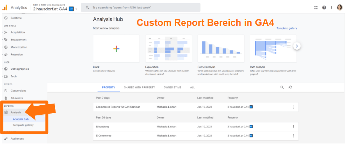Open the user profile avatar
346x144 pixels.
point(340,8)
